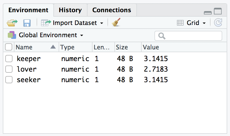Tick the lover variable checkbox
This screenshot has height=136, width=230.
coord(9,69)
